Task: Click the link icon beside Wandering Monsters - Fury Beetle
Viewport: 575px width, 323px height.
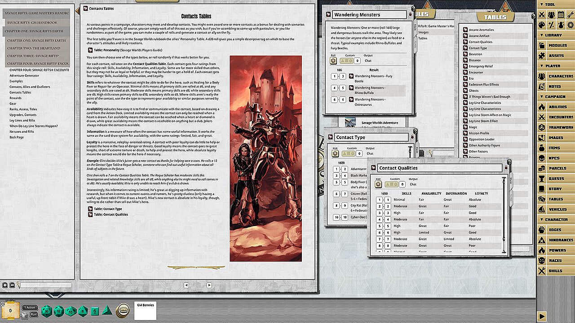Action: point(351,76)
